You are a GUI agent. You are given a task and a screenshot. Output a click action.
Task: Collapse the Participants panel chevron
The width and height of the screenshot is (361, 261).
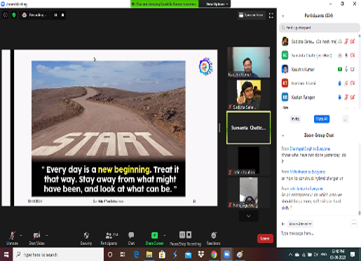282,16
